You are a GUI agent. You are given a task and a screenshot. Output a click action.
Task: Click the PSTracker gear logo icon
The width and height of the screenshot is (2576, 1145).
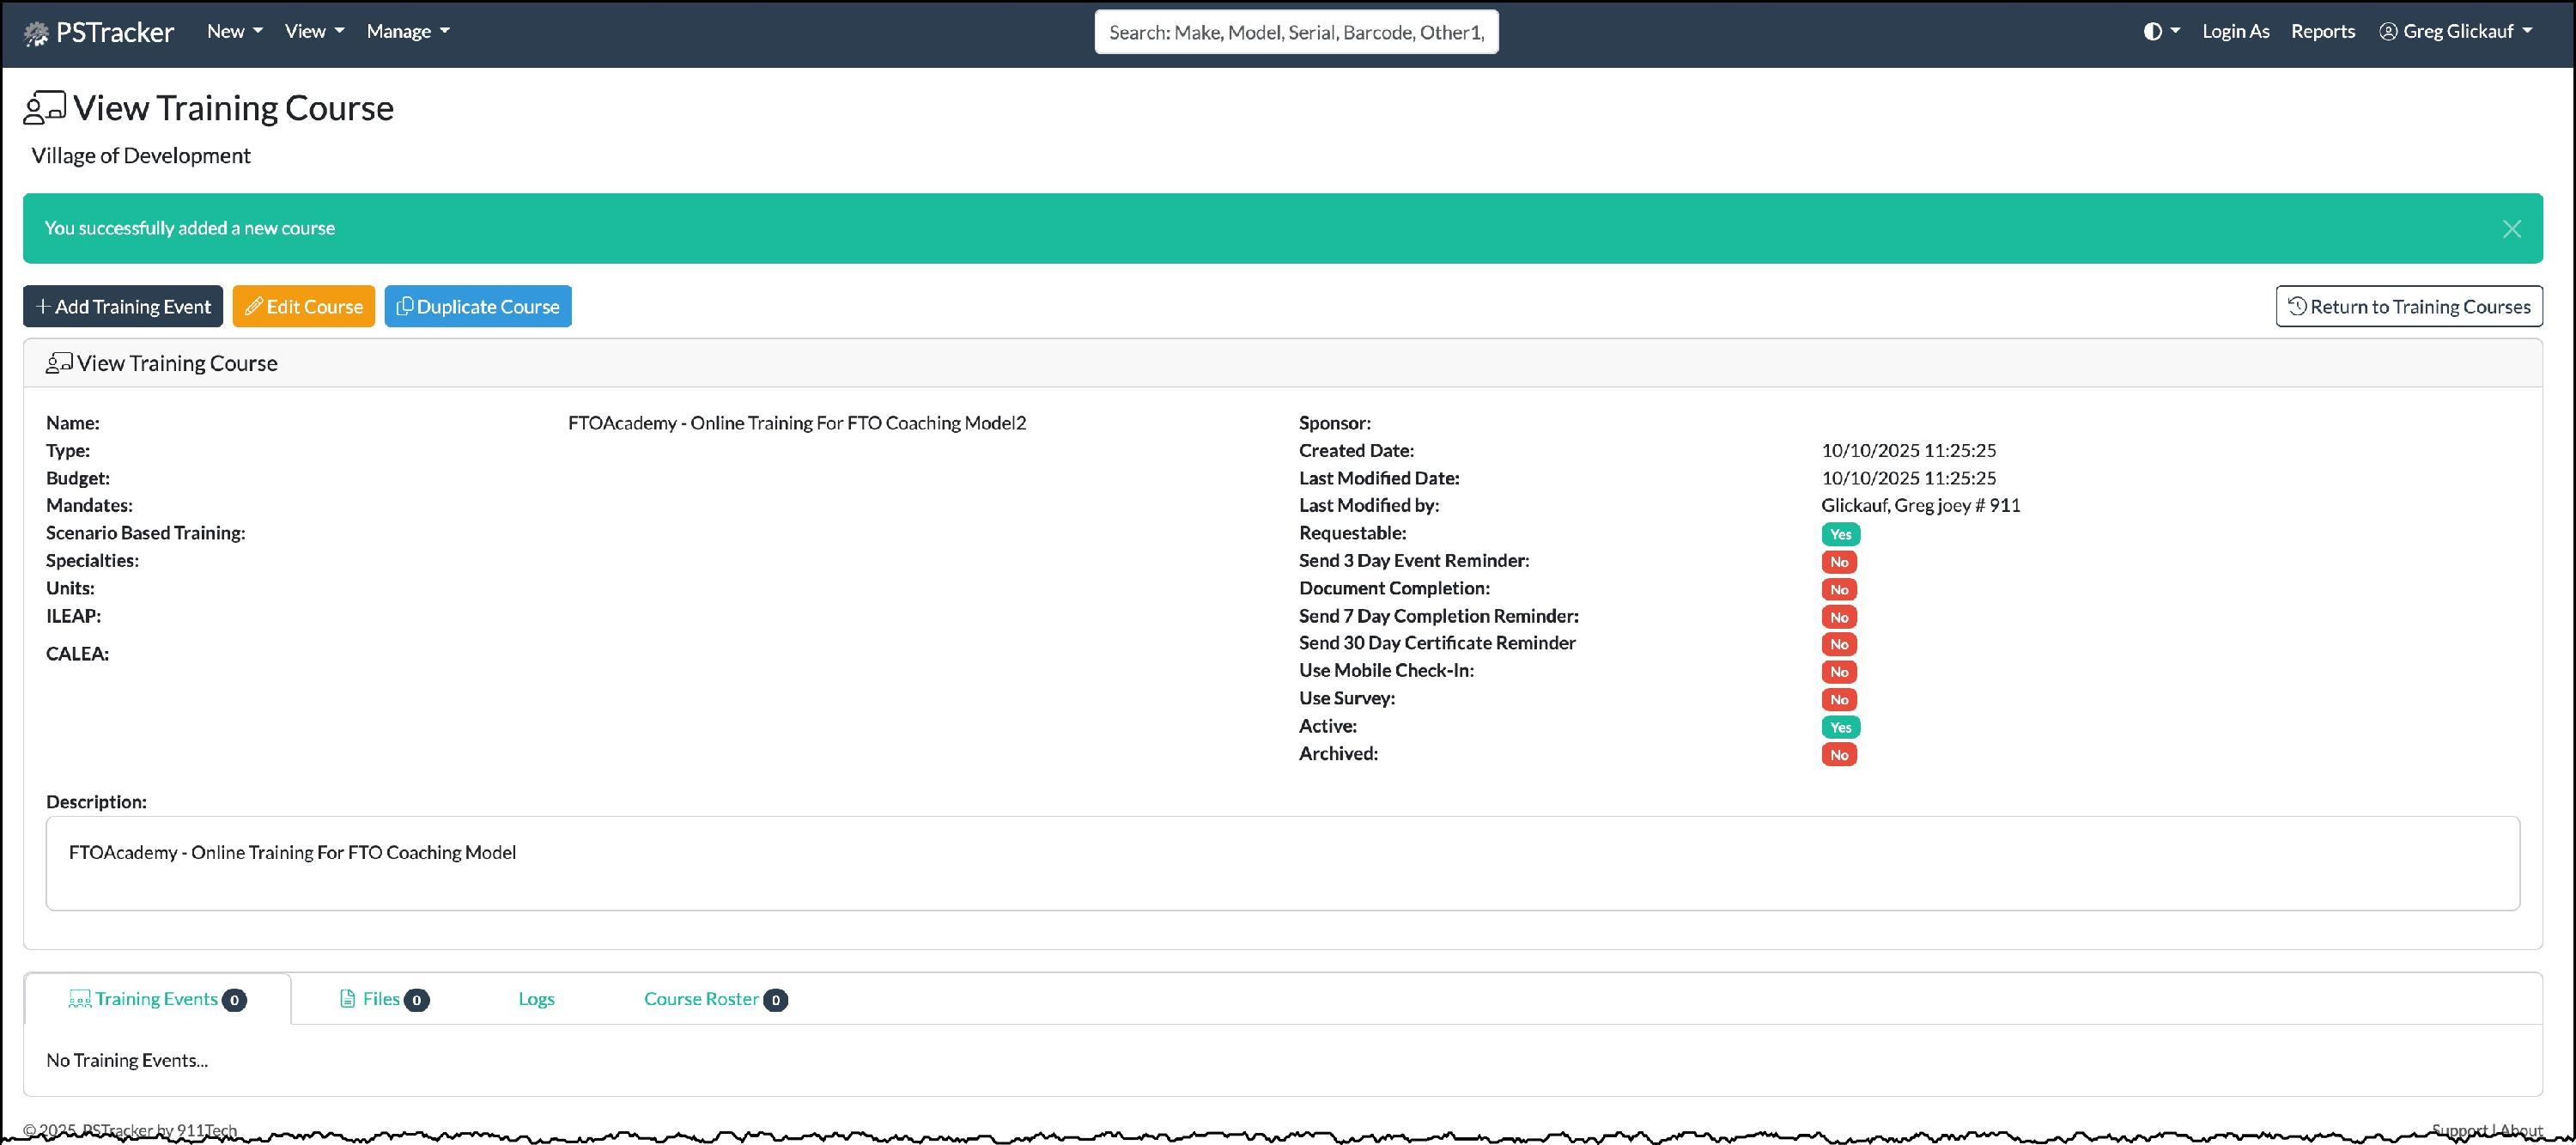(x=36, y=34)
